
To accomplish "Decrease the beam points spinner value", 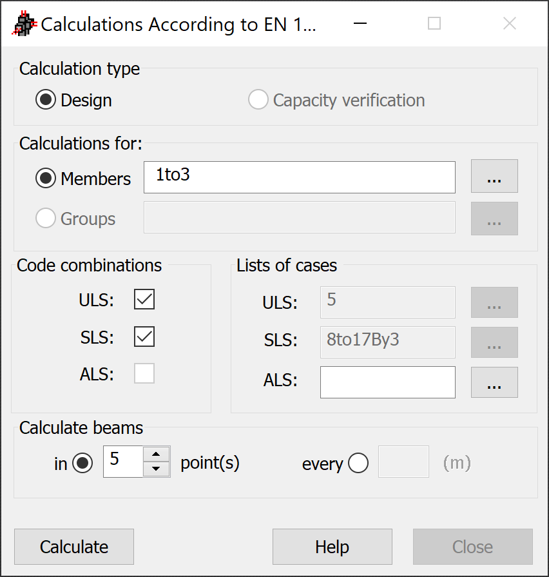I will point(156,469).
